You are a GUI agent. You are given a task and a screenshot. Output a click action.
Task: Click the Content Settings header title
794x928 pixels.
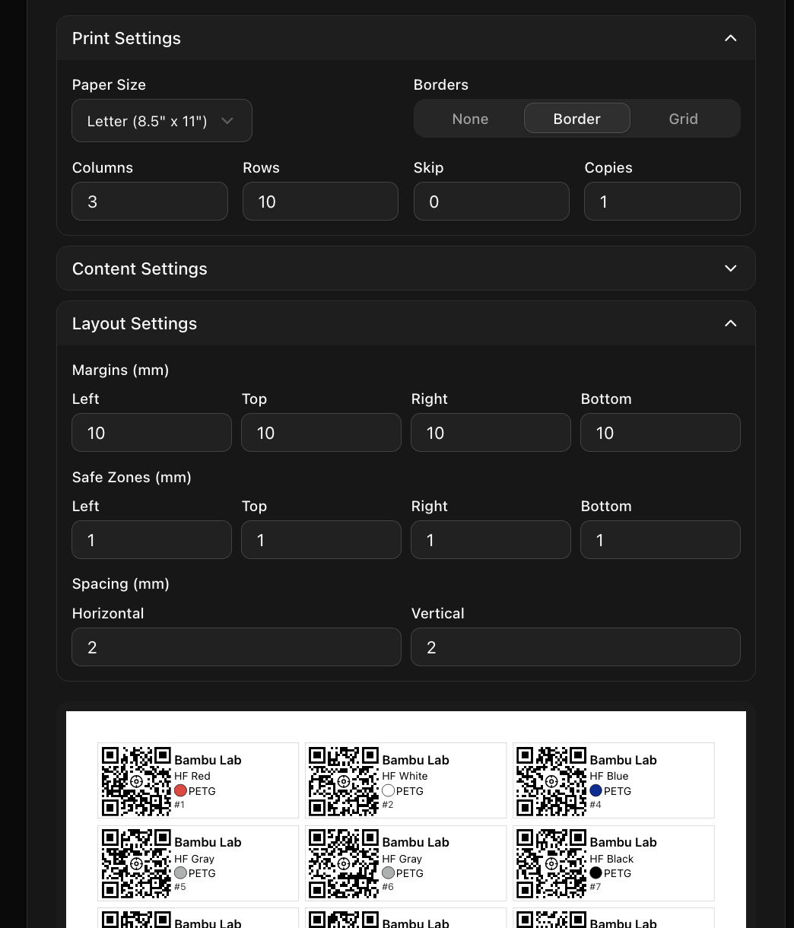click(139, 269)
